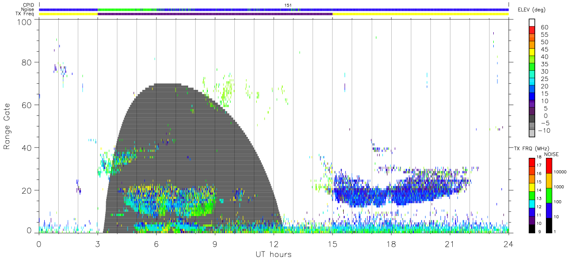The image size is (572, 264).
Task: Click x-axis tick label '12'
Action: [273, 244]
